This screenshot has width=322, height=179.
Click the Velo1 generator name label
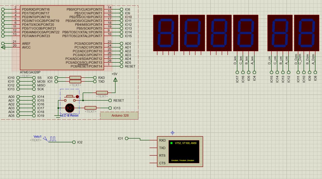37,137
